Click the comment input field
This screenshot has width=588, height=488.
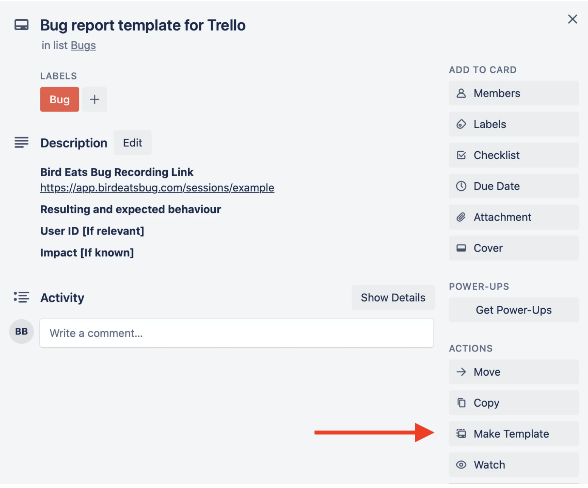tap(236, 333)
